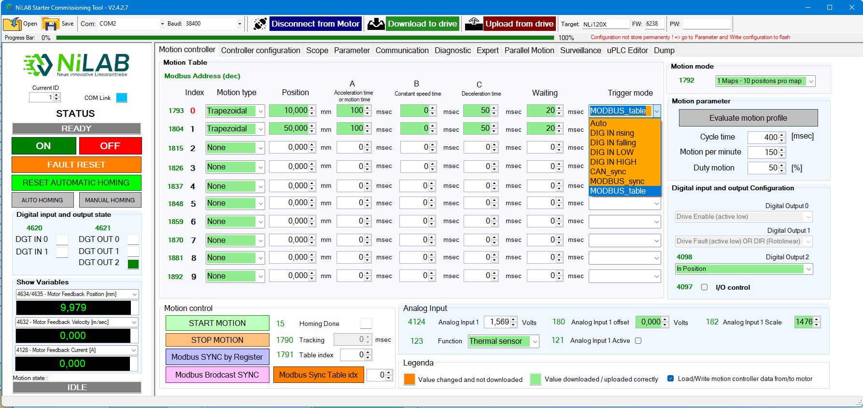Click the NiLAB logo image
Viewport: 863px width, 408px height.
pos(76,65)
